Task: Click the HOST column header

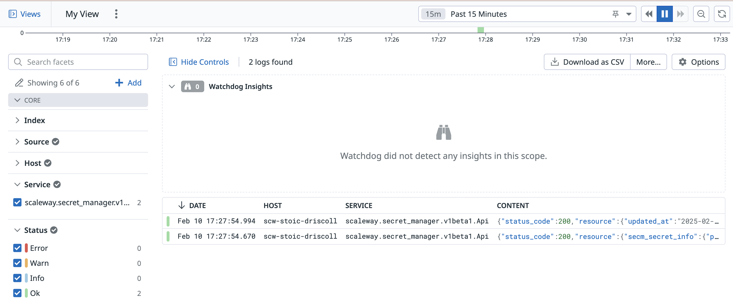Action: (272, 205)
